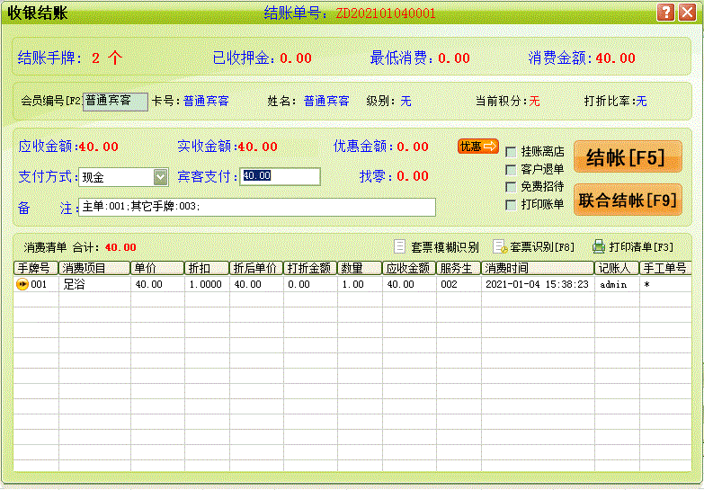Click the 打印清单[F3] printer icon
The height and width of the screenshot is (490, 704).
[x=599, y=246]
